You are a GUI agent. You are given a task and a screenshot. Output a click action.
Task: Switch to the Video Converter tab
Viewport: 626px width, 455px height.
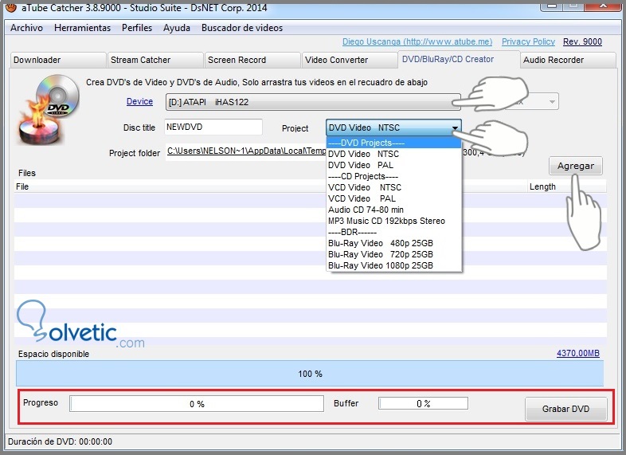click(350, 60)
